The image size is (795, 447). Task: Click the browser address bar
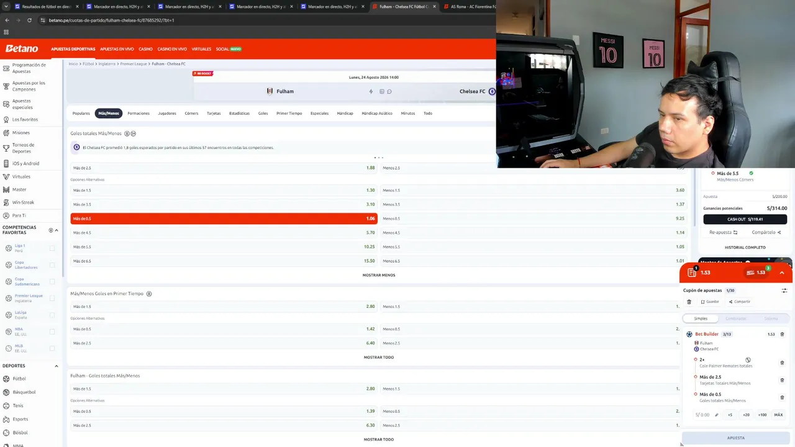267,20
